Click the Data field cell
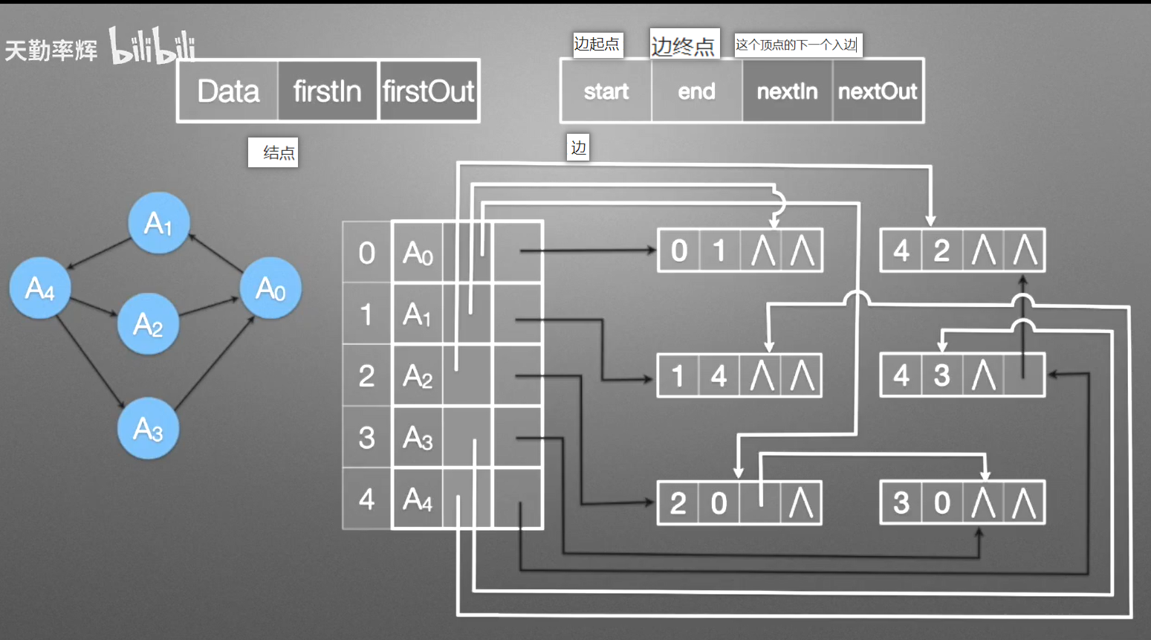This screenshot has height=640, width=1151. coord(228,91)
